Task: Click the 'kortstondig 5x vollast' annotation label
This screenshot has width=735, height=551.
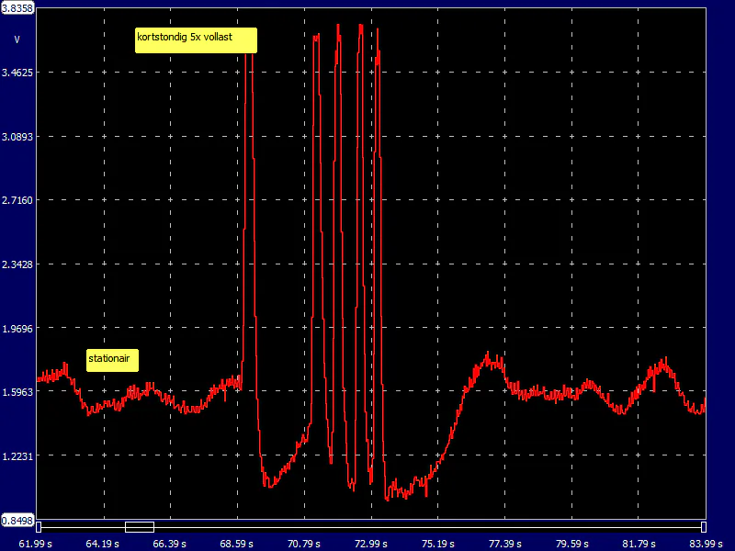Action: [x=195, y=40]
